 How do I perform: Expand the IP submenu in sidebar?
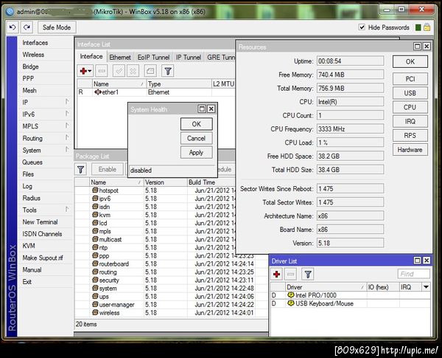[x=67, y=101]
